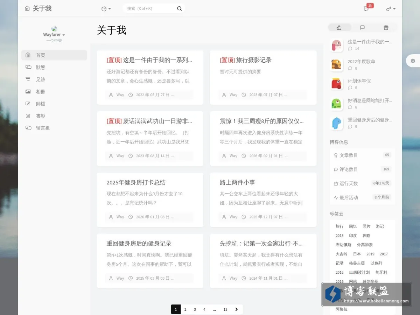The height and width of the screenshot is (315, 420).
Task: Select tag 外高加索 in tag cloud
Action: (x=365, y=245)
